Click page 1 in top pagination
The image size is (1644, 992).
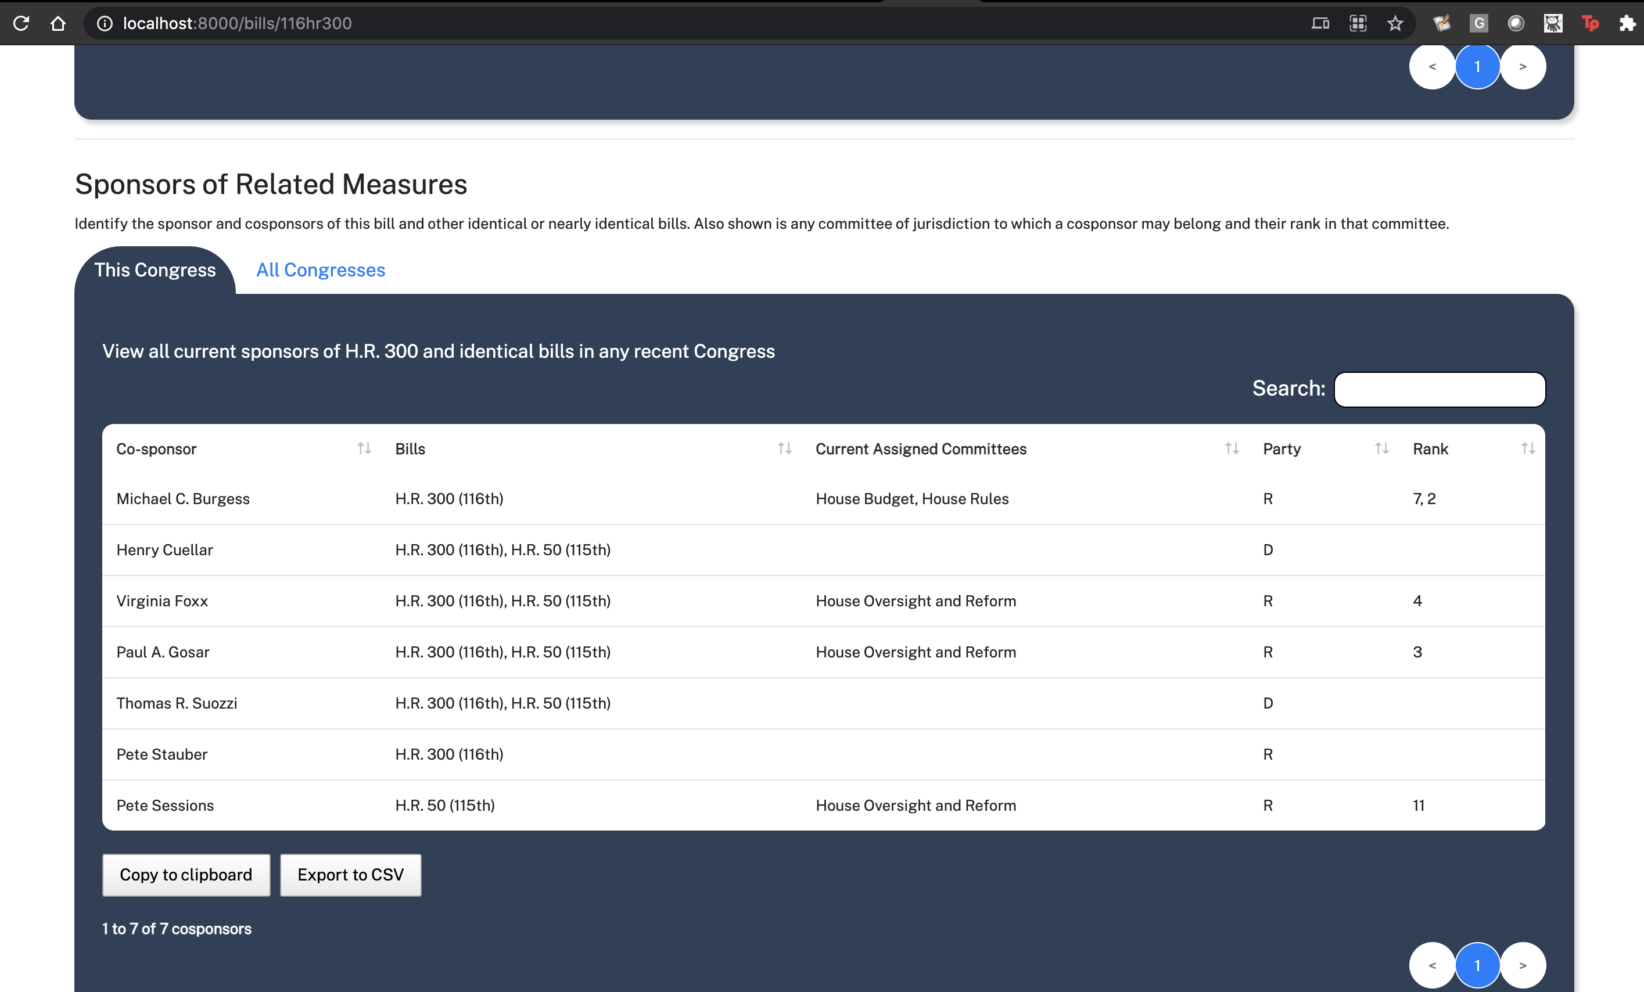click(x=1477, y=66)
